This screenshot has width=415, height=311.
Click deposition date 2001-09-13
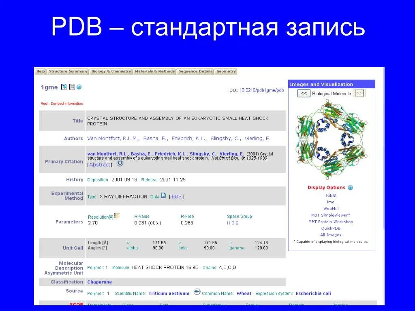pyautogui.click(x=124, y=180)
